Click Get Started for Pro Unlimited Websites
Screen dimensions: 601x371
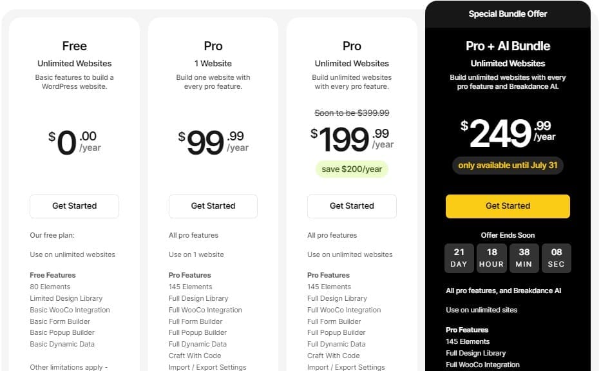pos(352,206)
